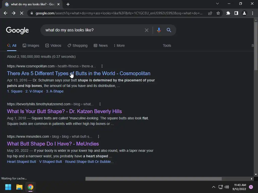
Task: Jump to the '3. A-Shape' sitelink
Action: [x=55, y=91]
